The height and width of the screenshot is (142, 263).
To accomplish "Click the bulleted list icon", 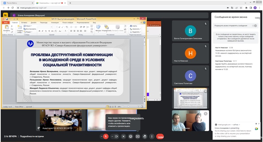I will click(x=71, y=27).
